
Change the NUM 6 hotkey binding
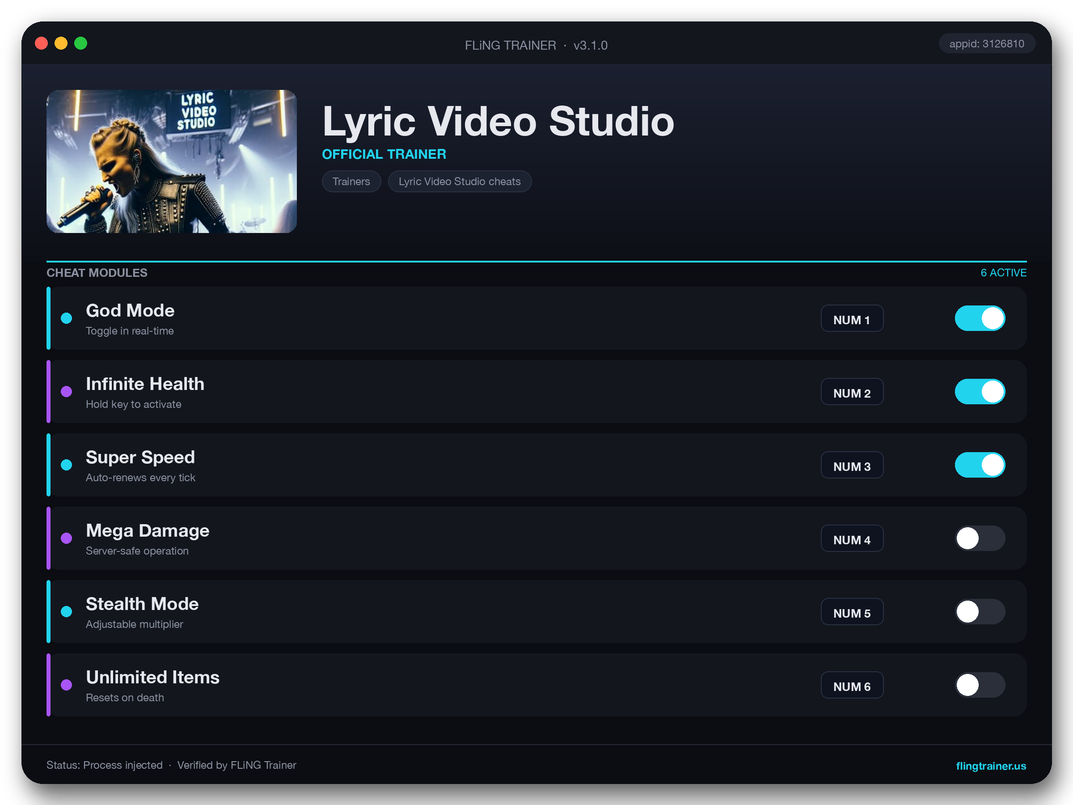(x=852, y=685)
